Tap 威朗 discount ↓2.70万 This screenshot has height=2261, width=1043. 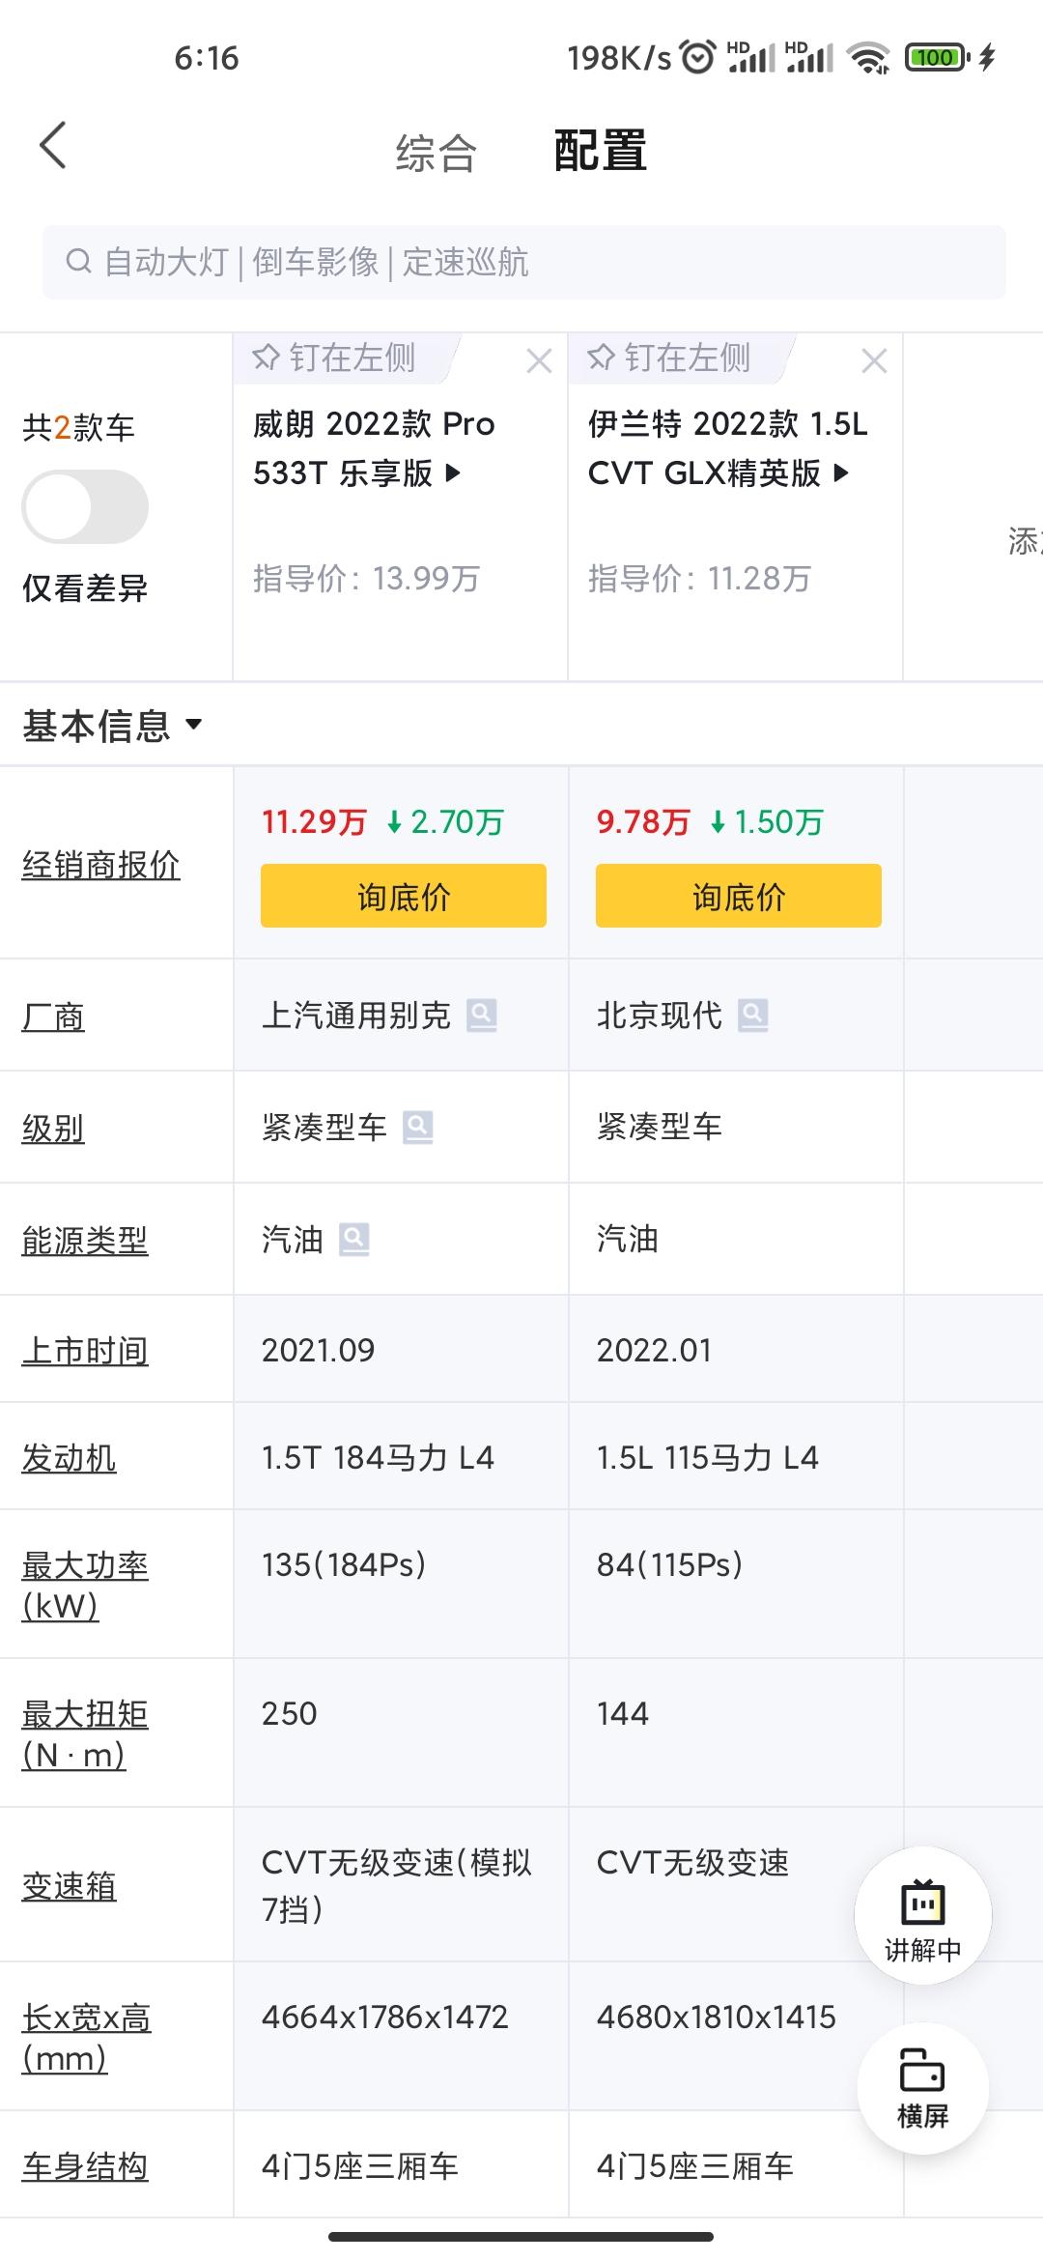[445, 821]
